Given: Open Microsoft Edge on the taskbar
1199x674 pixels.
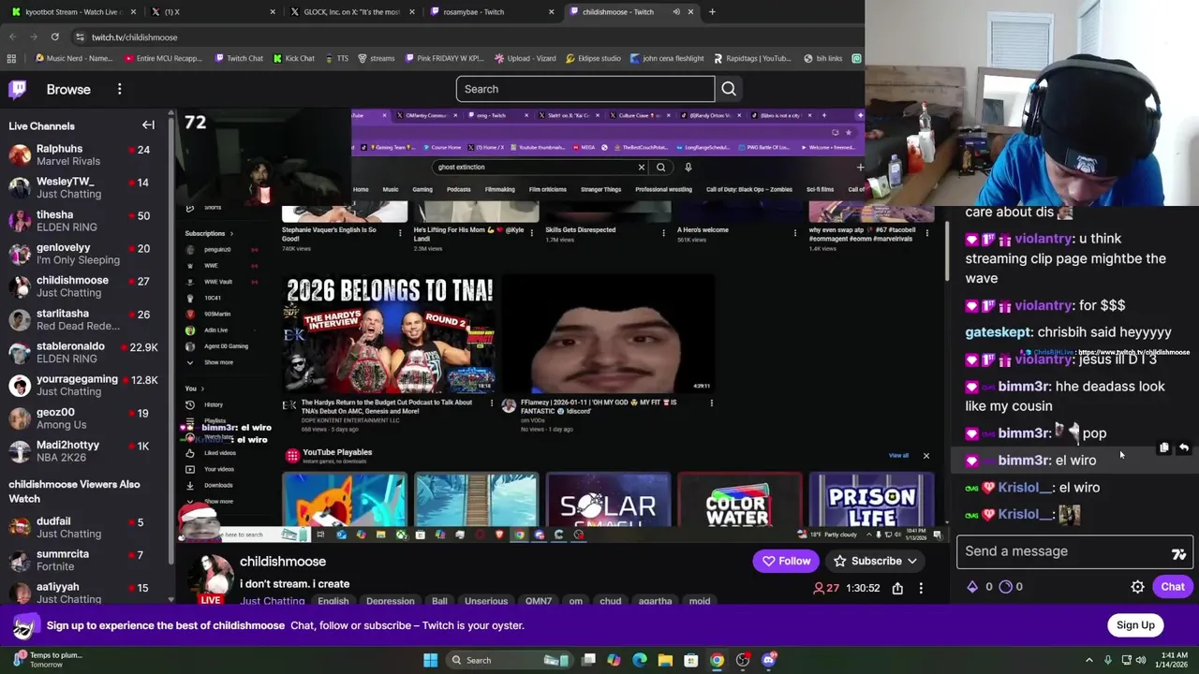Looking at the screenshot, I should coord(639,660).
